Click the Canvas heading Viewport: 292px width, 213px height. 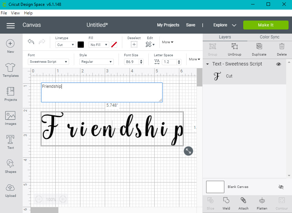32,25
